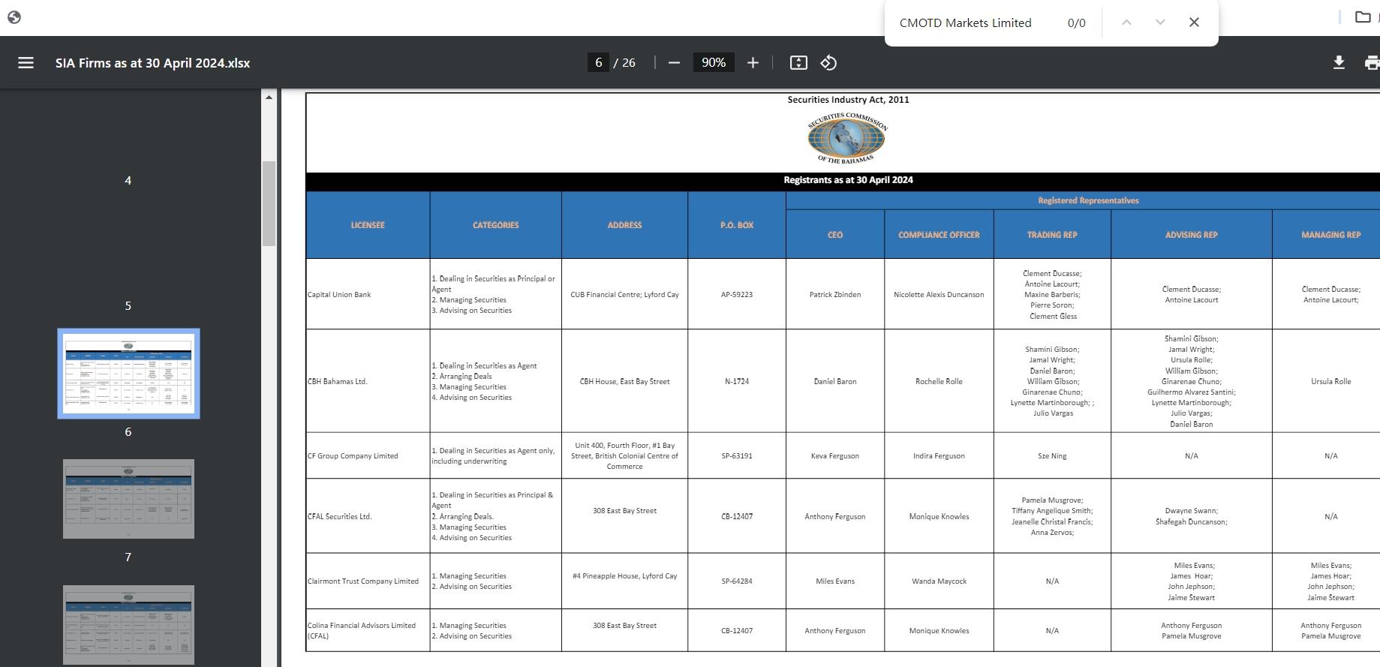Click the 0/0 find match counter
The image size is (1380, 667).
[1076, 23]
